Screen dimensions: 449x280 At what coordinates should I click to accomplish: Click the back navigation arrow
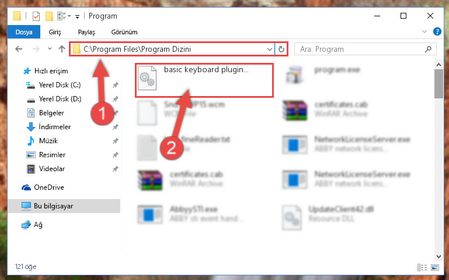[x=19, y=49]
